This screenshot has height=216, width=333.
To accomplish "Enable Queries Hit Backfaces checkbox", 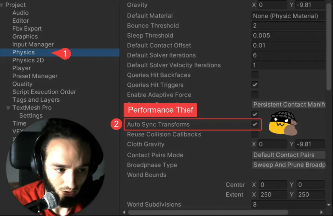I will [x=255, y=75].
